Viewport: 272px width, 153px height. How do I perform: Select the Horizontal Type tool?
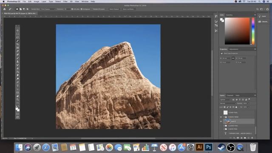click(17, 86)
